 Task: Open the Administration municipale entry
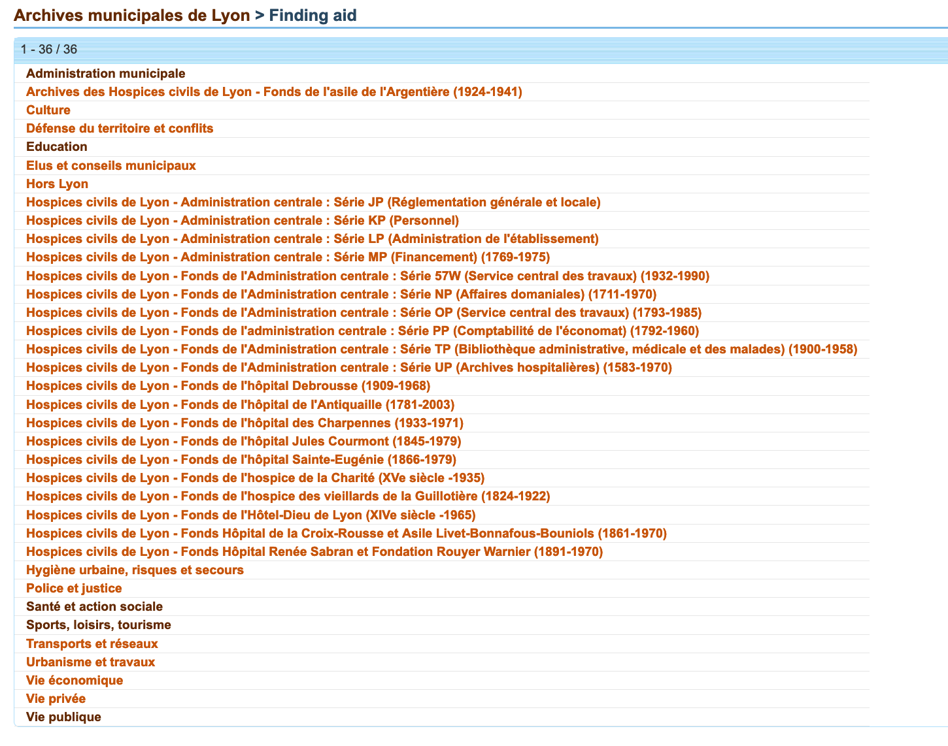pos(105,74)
